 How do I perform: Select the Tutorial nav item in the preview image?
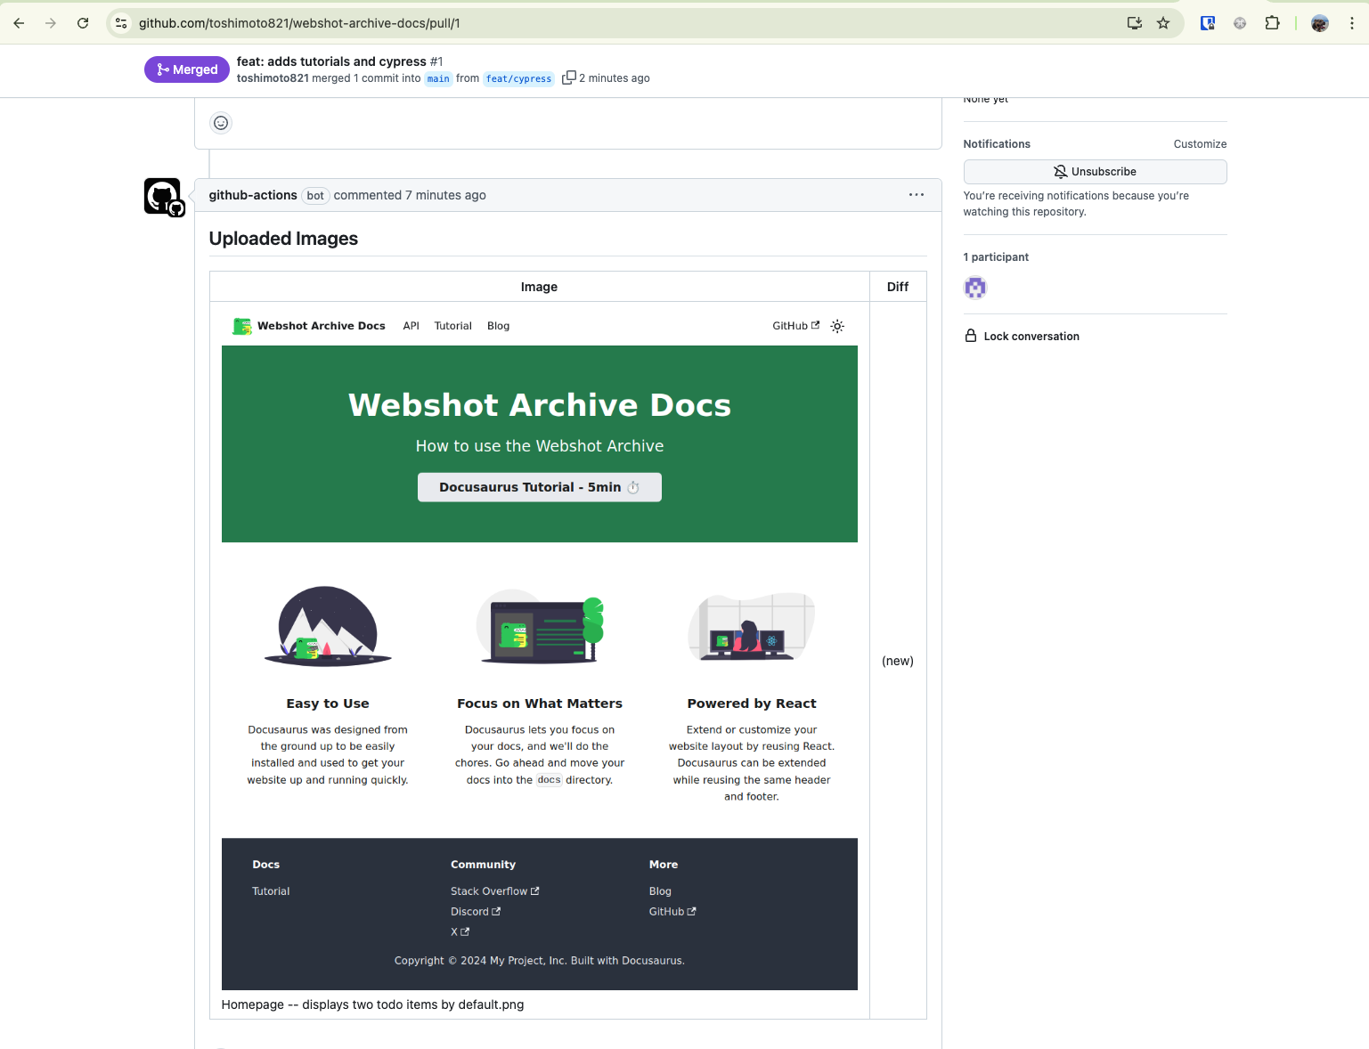tap(452, 326)
